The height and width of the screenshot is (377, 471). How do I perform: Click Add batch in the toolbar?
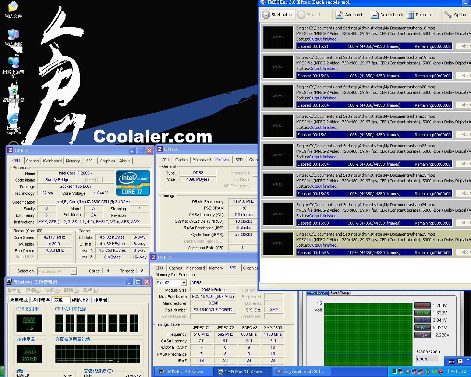coord(350,15)
